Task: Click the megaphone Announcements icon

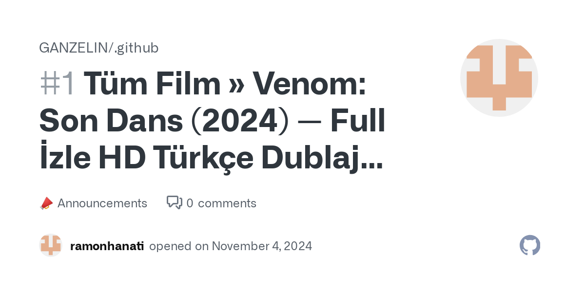Action: point(46,203)
